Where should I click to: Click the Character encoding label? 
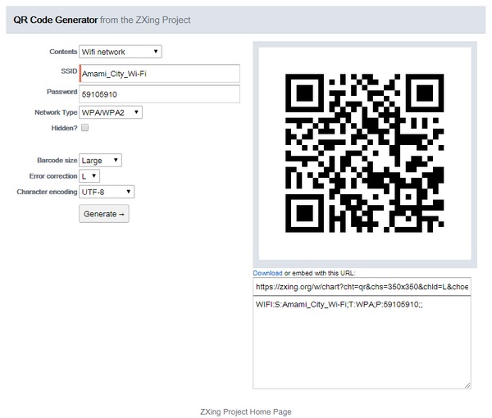(x=47, y=192)
